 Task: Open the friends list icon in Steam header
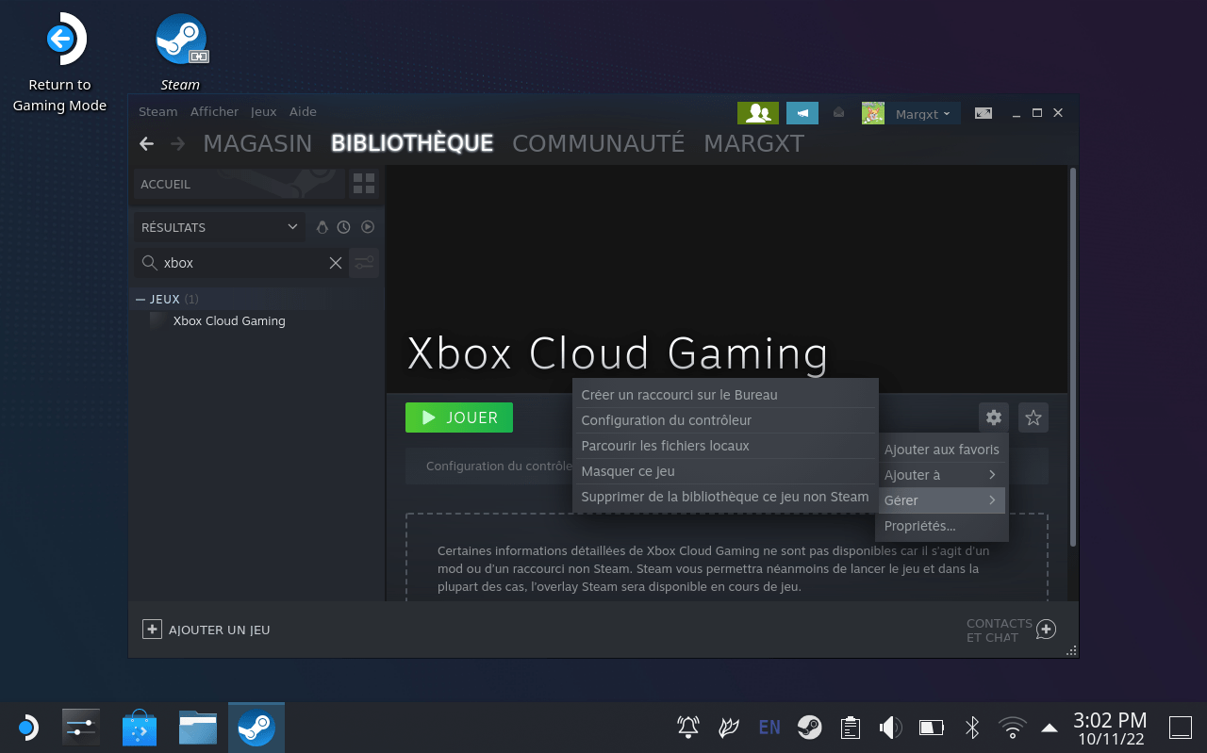(x=758, y=113)
